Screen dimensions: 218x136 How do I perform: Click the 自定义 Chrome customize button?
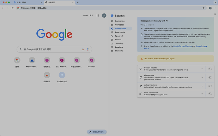click(97, 132)
